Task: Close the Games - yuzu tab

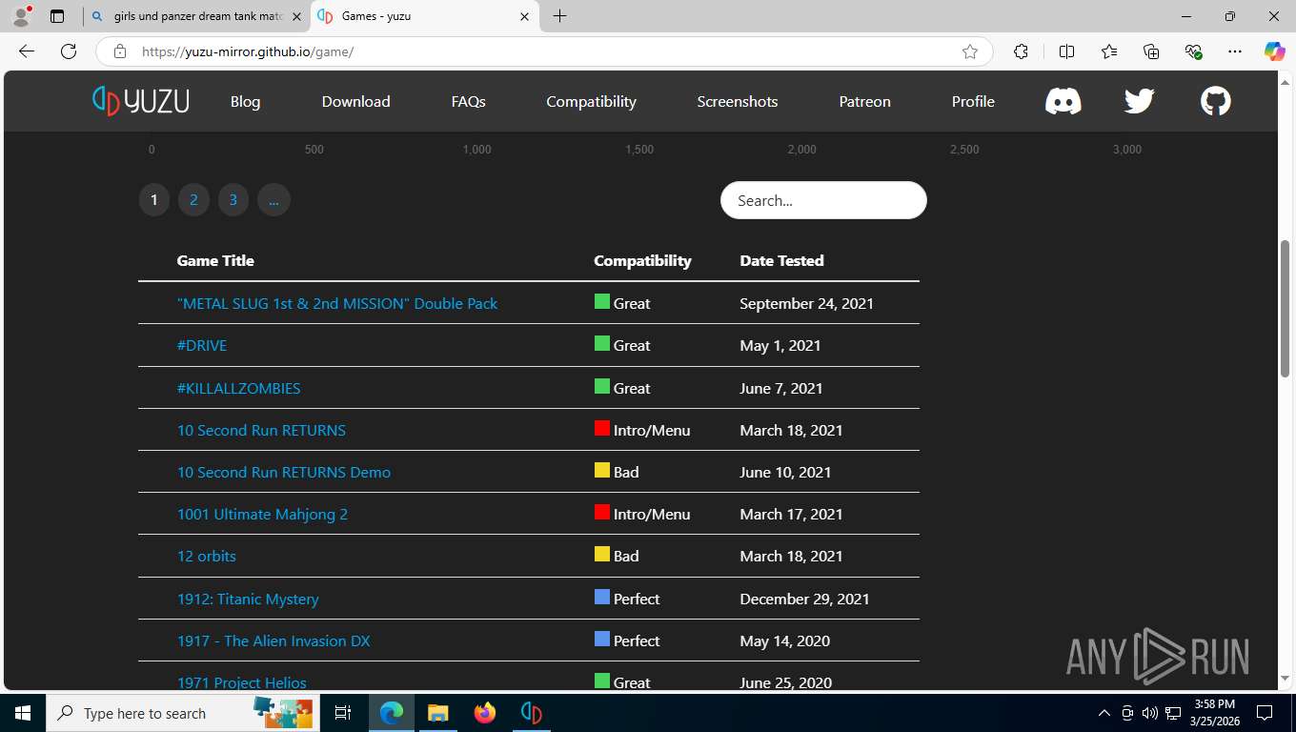Action: click(x=524, y=16)
